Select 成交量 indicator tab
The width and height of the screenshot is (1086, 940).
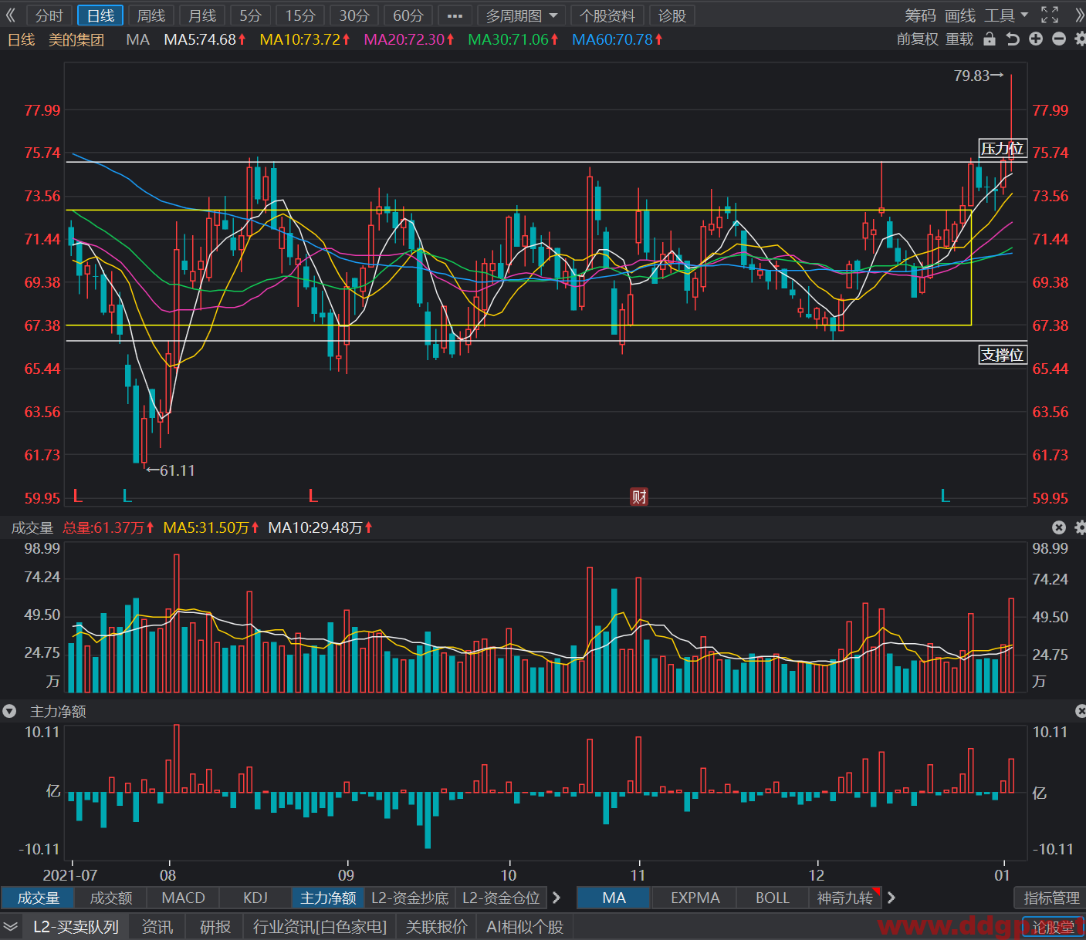(39, 898)
